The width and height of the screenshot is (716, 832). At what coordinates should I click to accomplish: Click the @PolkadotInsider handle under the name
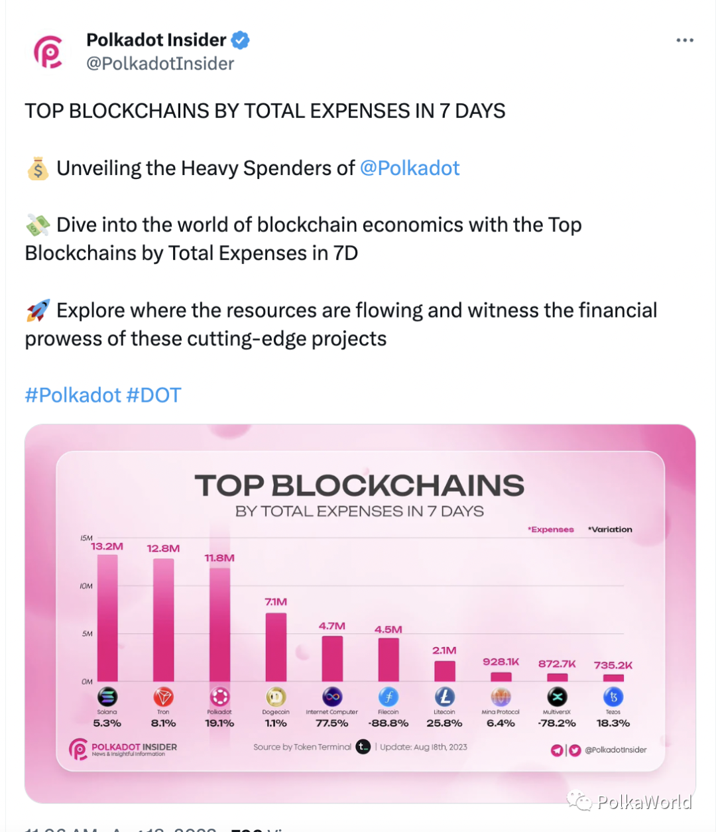[x=160, y=64]
